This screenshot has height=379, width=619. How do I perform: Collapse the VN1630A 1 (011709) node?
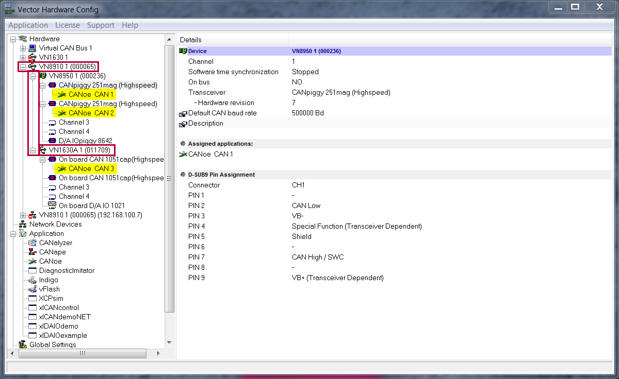(32, 150)
